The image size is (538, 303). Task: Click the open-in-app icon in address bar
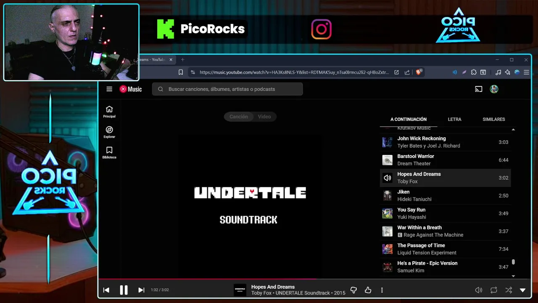396,72
